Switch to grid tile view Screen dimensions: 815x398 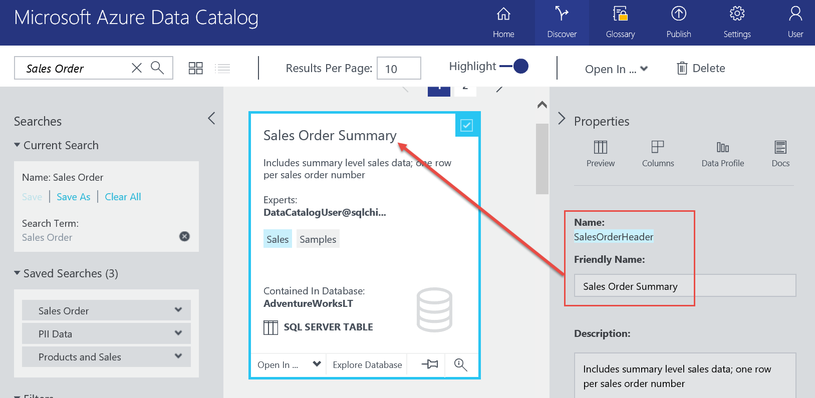point(196,68)
